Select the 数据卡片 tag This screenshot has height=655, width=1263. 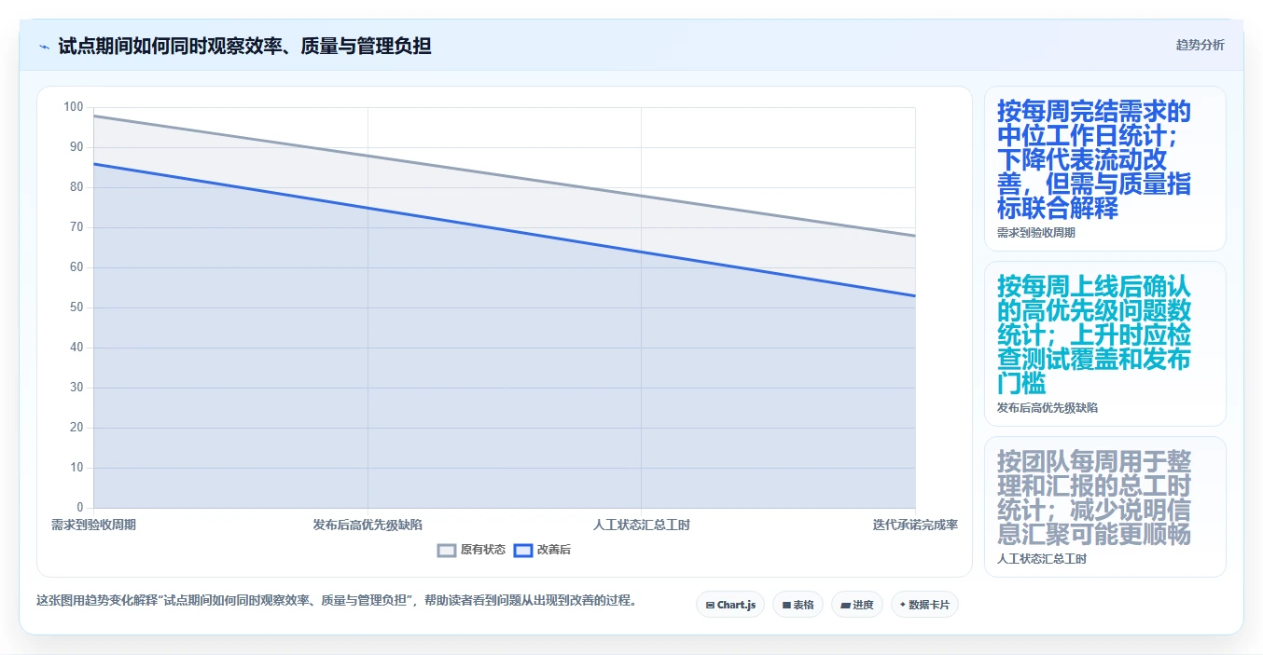click(924, 605)
